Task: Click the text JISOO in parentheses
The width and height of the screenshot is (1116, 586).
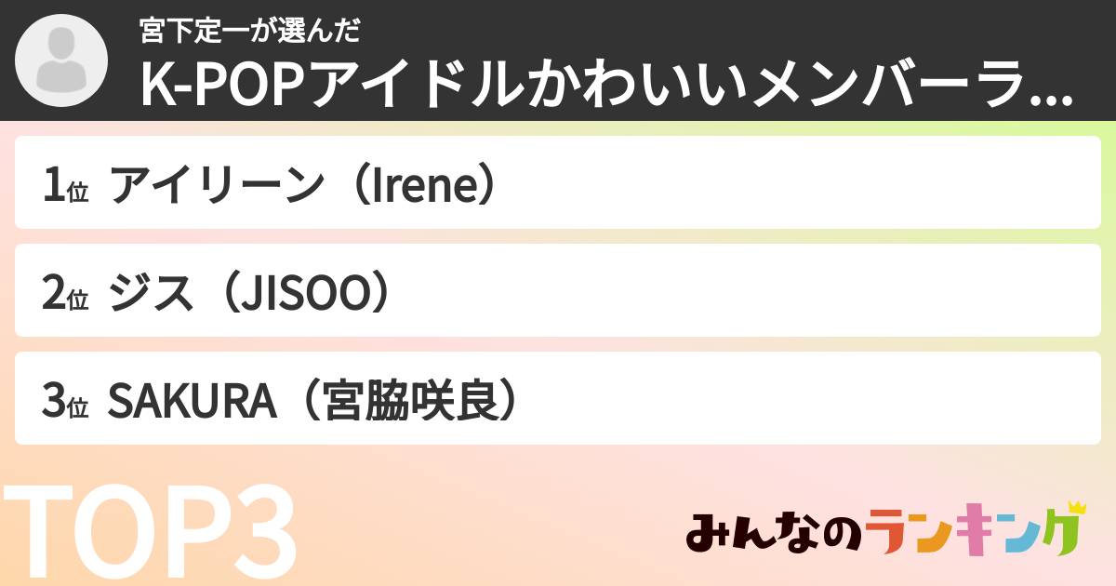Action: pos(302,292)
